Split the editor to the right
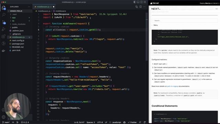The width and height of the screenshot is (220, 124). pyautogui.click(x=141, y=7)
